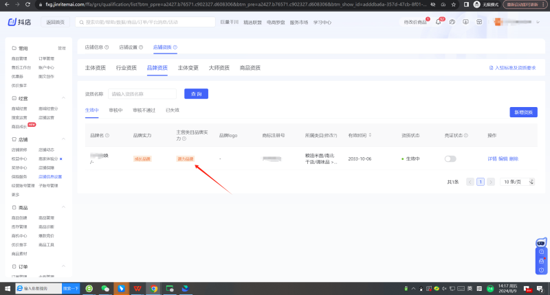Click 删除 for the brand row
The height and width of the screenshot is (295, 550).
(514, 159)
